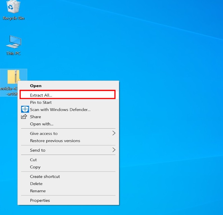Viewport: 223px width, 215px height.
Task: Expand the Send to submenu arrow
Action: (x=114, y=150)
